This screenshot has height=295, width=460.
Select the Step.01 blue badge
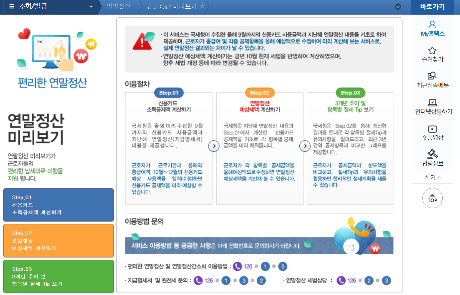[169, 93]
